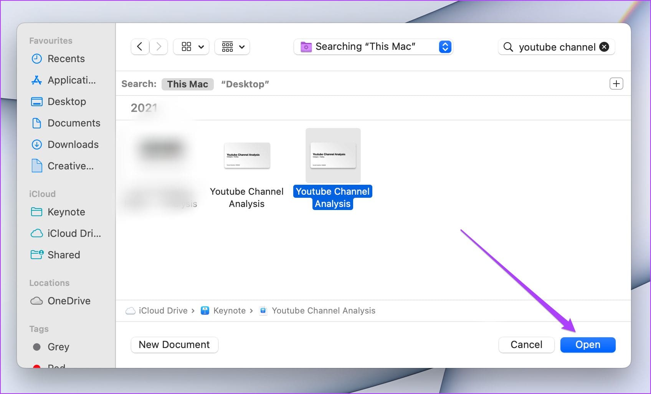Open the Searching This Mac location popup
The image size is (651, 394).
[373, 47]
